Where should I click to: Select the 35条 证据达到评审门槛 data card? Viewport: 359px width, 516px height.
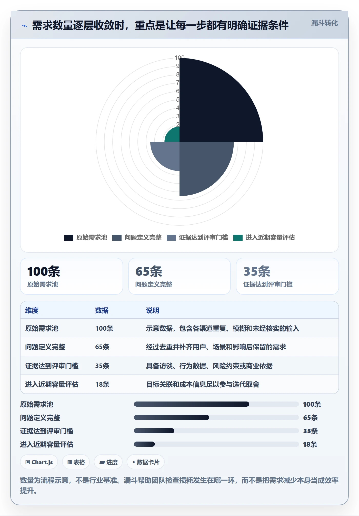287,276
